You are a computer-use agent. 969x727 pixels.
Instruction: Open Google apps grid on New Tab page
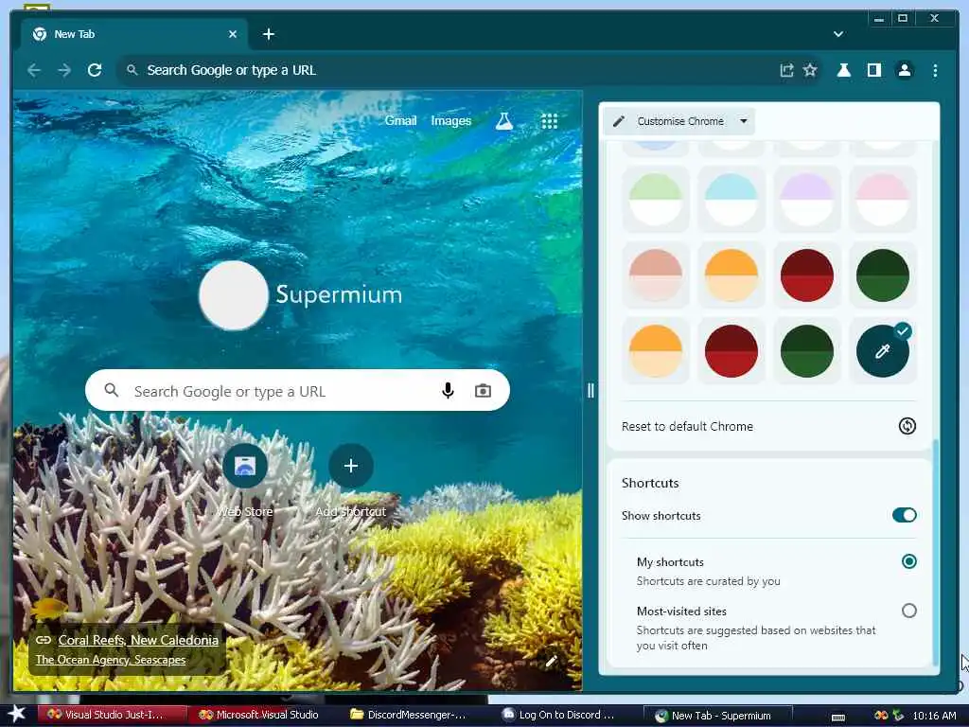(x=550, y=121)
